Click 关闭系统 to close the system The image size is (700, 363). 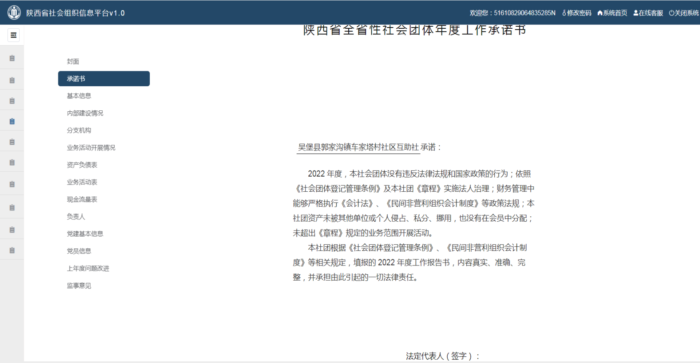click(x=684, y=13)
